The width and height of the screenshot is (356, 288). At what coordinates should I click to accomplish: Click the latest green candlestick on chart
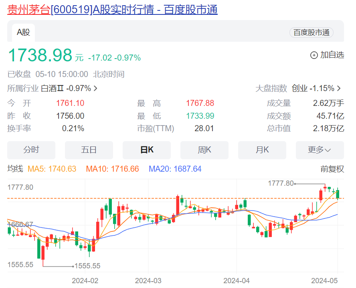338,195
